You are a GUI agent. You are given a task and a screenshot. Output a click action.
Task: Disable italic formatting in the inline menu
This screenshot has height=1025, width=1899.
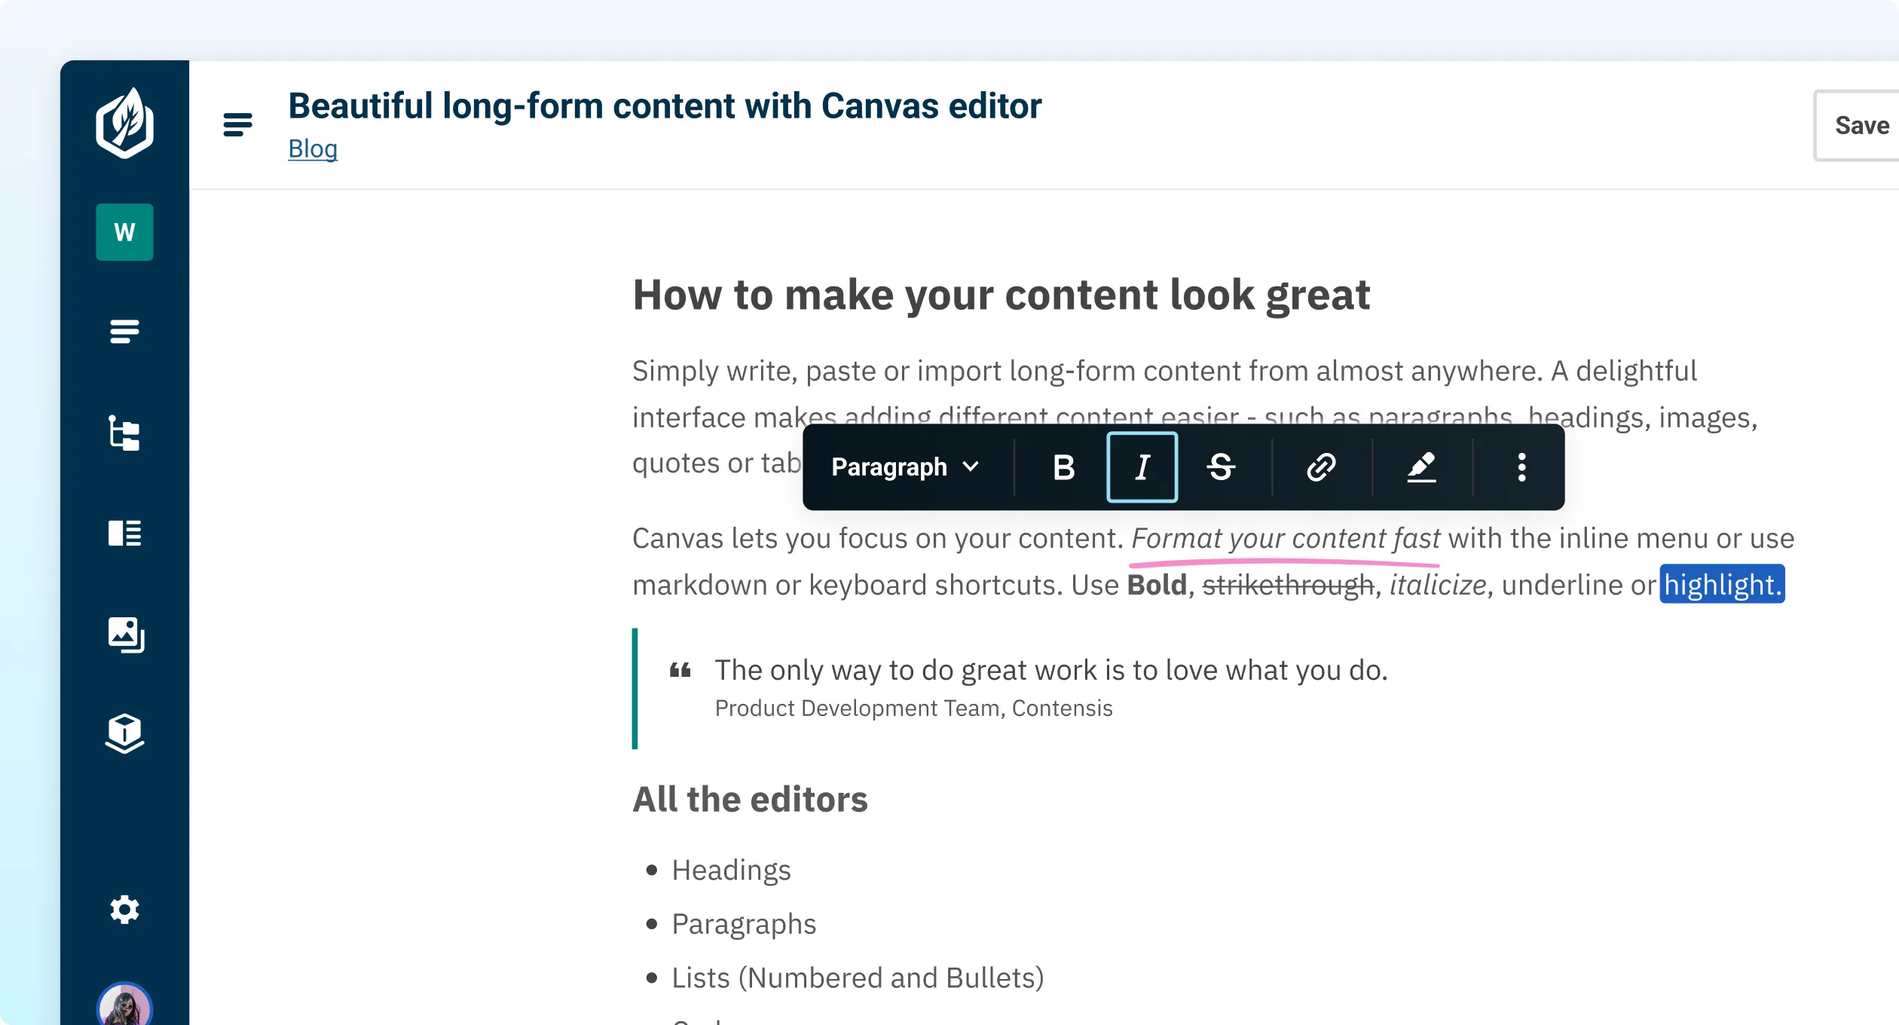point(1142,467)
